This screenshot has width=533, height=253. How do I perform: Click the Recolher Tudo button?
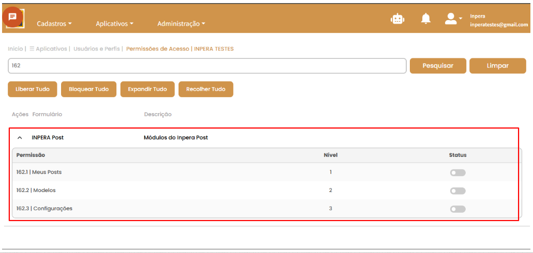pyautogui.click(x=205, y=89)
